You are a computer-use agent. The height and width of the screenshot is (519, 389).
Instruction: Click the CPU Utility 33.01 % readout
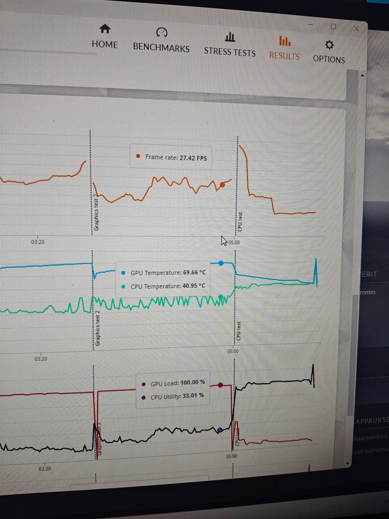click(x=177, y=396)
